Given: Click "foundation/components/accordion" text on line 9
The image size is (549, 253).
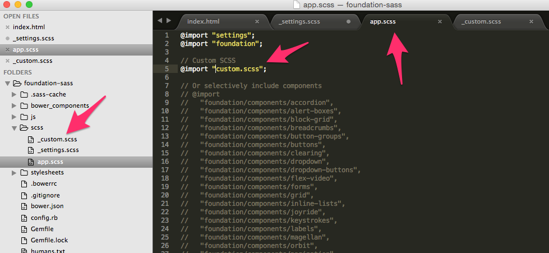Looking at the screenshot, I should pos(265,103).
